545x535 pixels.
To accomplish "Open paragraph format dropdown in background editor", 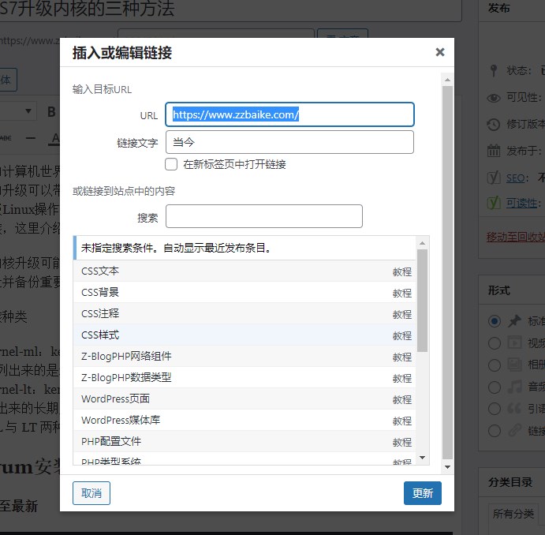I will [x=17, y=111].
